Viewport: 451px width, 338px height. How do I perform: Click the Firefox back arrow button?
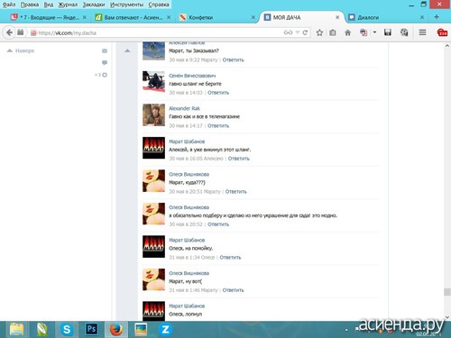point(9,32)
